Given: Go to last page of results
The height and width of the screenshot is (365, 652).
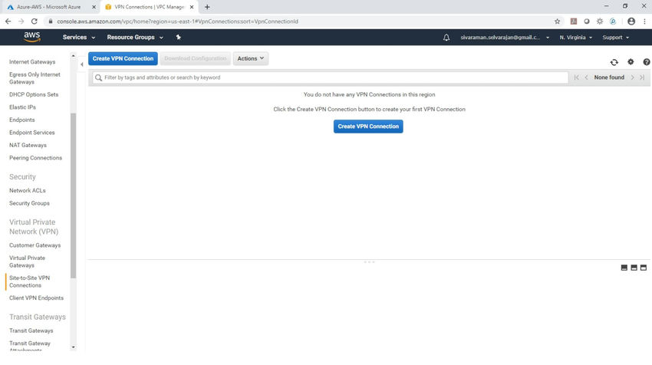Looking at the screenshot, I should pos(642,77).
